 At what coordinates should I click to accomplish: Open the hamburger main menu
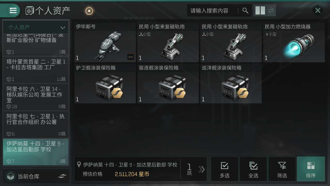(13, 10)
